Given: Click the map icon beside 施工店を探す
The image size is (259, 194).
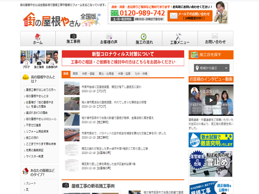Looking at the screenshot, I should coord(194,55).
